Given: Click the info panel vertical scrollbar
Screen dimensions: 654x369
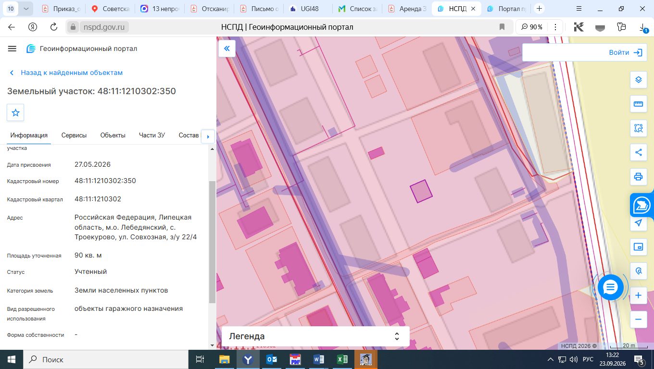Looking at the screenshot, I should 212,242.
